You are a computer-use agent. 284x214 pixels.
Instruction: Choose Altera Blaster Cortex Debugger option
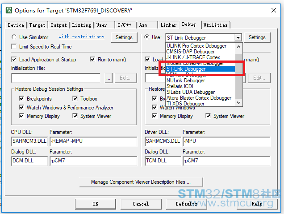(x=200, y=98)
